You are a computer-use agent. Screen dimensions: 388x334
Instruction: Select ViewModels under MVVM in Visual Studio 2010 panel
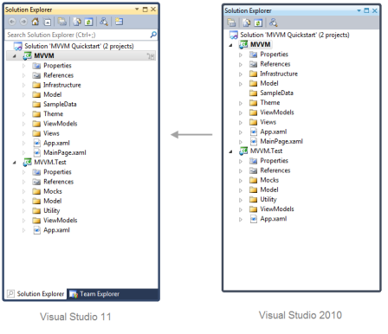tap(277, 112)
